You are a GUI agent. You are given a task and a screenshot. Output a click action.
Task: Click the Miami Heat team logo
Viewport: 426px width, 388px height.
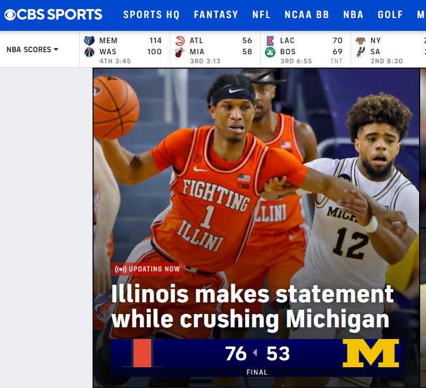180,52
